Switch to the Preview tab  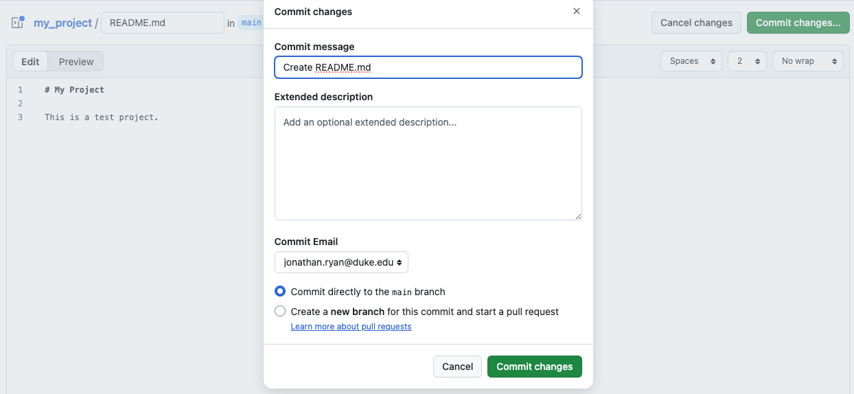[76, 62]
